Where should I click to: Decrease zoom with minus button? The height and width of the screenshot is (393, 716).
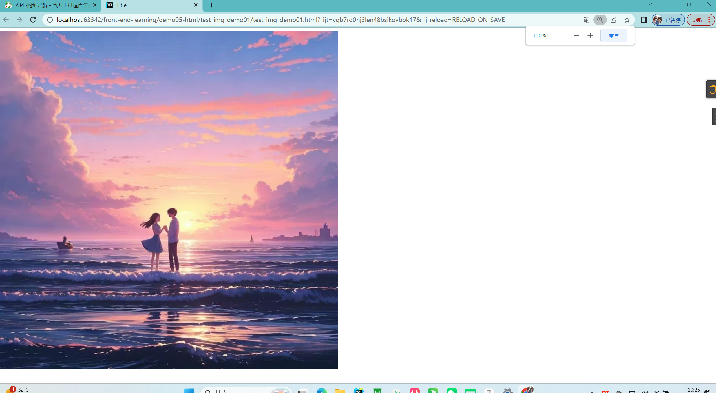576,35
